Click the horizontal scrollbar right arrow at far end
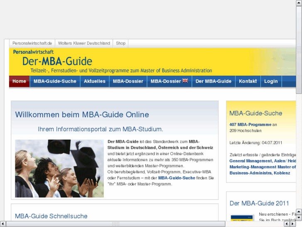Screen dimensions: 302x227 pos(293,224)
